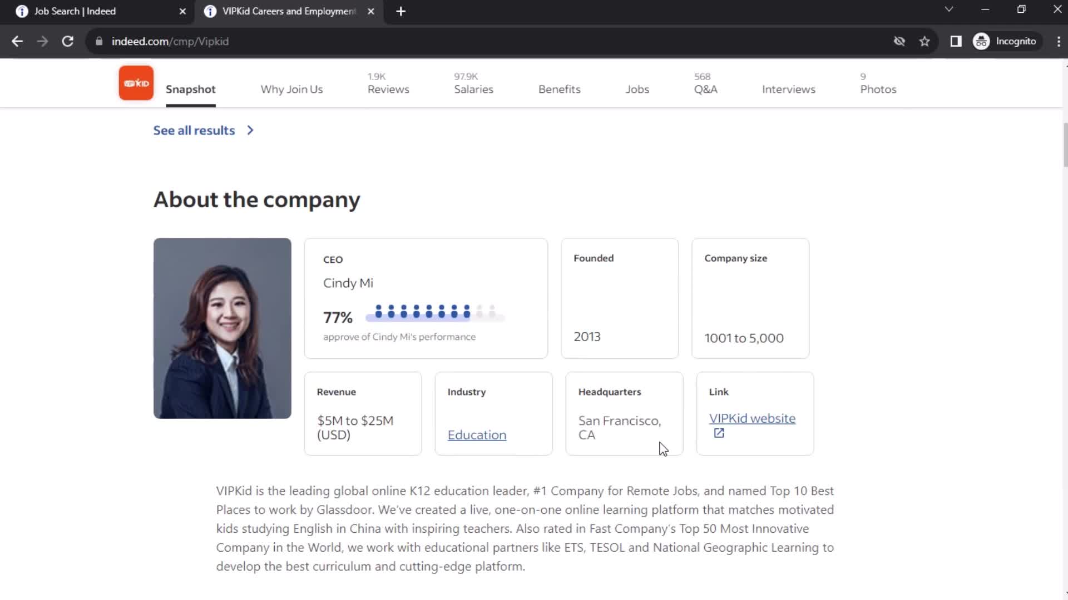The height and width of the screenshot is (600, 1068).
Task: Expand the Jobs section chevron
Action: [250, 131]
